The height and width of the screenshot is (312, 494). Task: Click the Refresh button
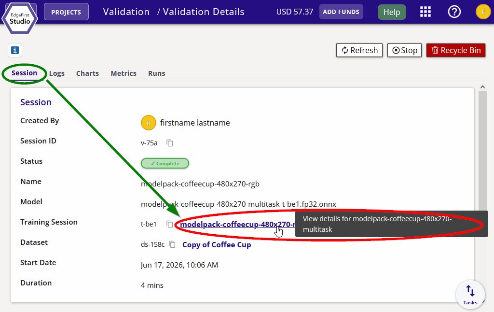click(x=359, y=50)
